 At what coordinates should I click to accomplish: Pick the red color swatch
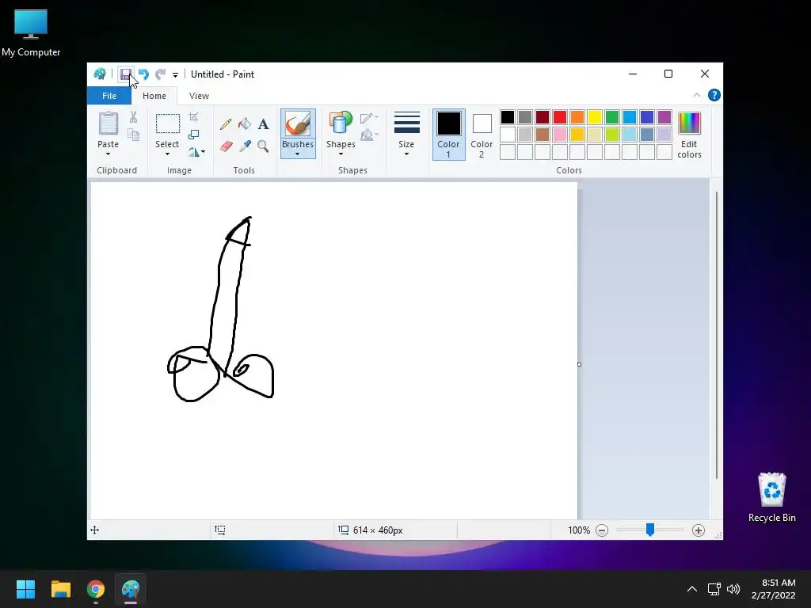[x=560, y=117]
